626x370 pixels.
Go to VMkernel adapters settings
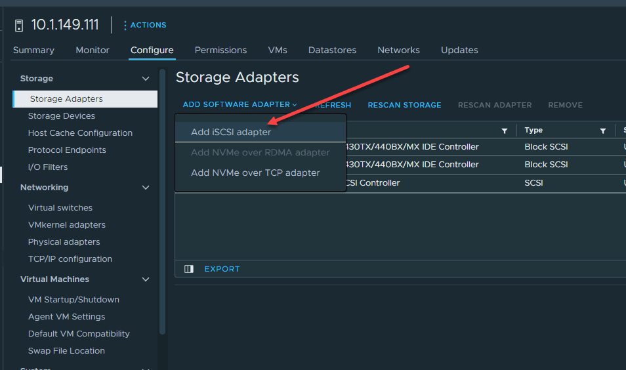pyautogui.click(x=67, y=225)
